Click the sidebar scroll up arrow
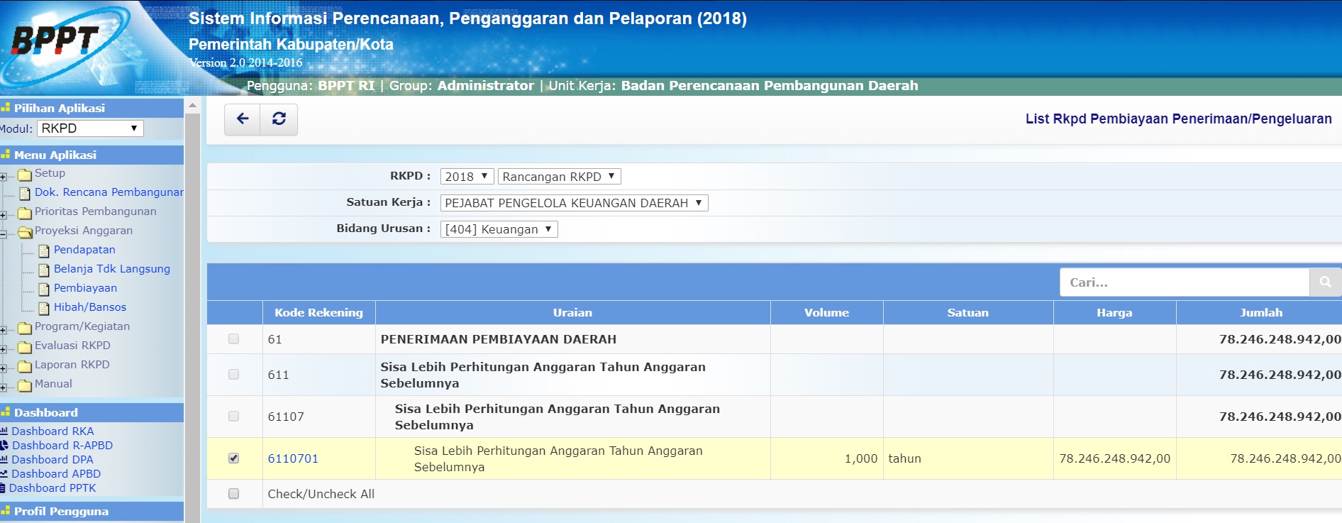The width and height of the screenshot is (1342, 523). click(192, 105)
